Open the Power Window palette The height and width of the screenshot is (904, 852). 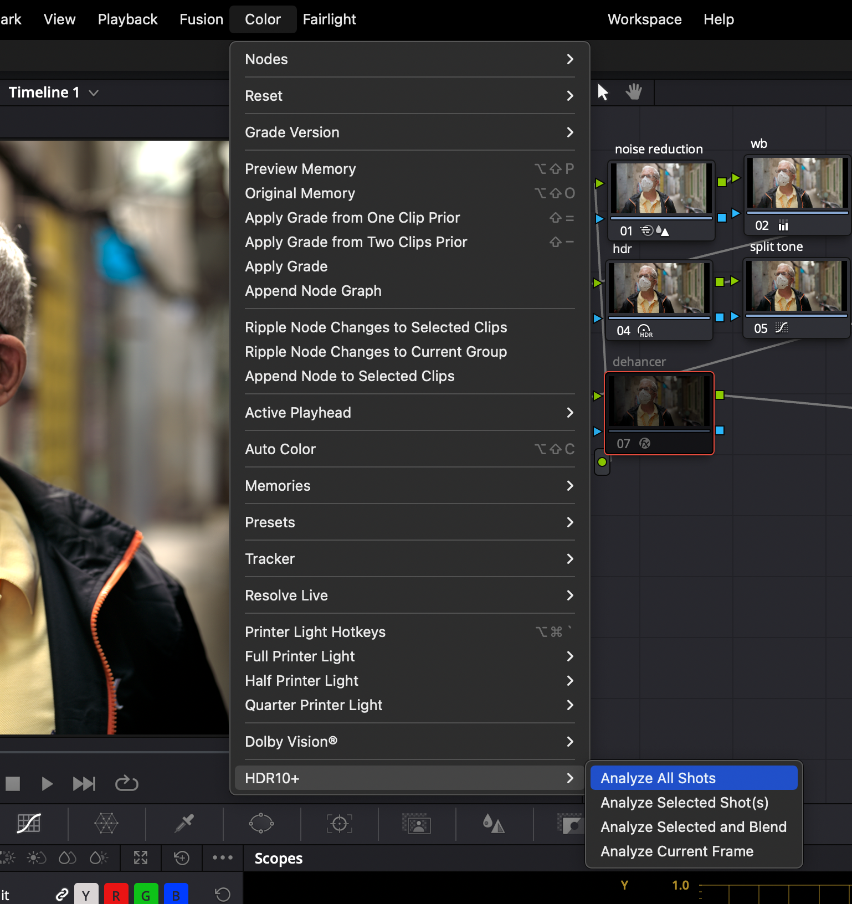[x=261, y=824]
